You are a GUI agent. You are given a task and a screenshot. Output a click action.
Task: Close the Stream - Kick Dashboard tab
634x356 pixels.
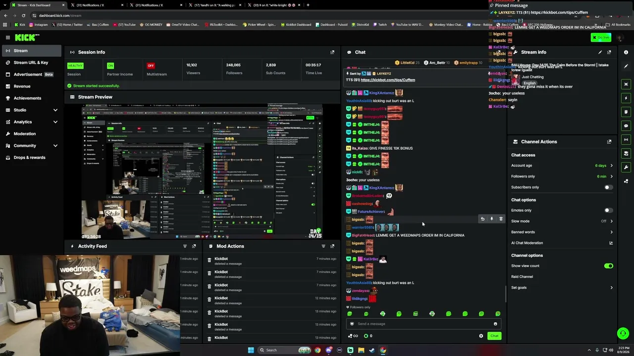(63, 5)
